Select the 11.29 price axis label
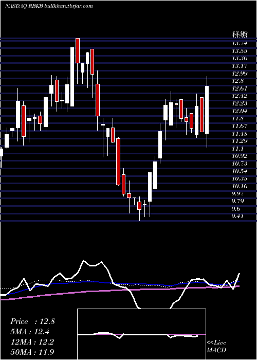257x360 pixels. 240,141
